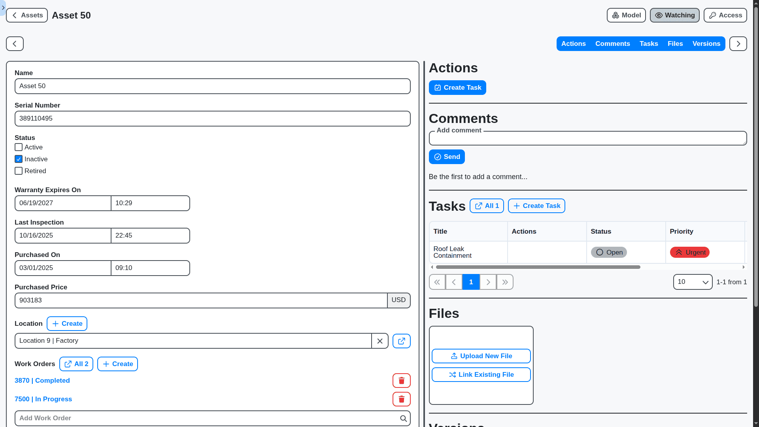Click the trash icon beside 7500 In Progress
The height and width of the screenshot is (427, 759).
[401, 399]
